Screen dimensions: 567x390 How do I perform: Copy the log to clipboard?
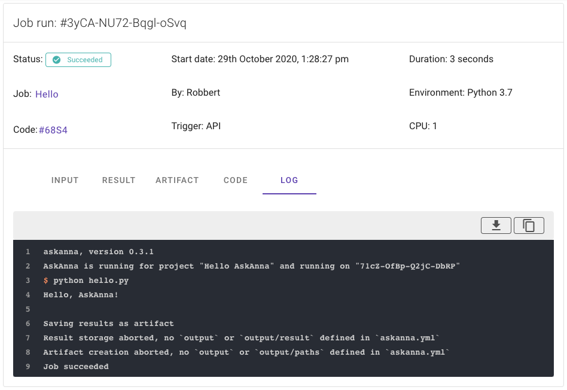[x=529, y=225]
